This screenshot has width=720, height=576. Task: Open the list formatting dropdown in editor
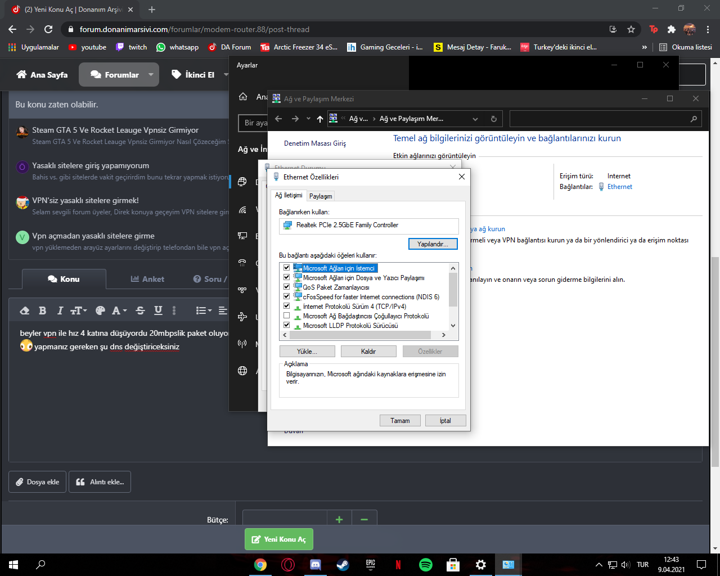pyautogui.click(x=204, y=310)
